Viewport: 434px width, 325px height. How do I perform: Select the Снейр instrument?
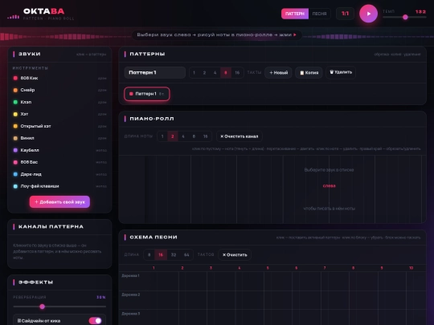point(59,90)
